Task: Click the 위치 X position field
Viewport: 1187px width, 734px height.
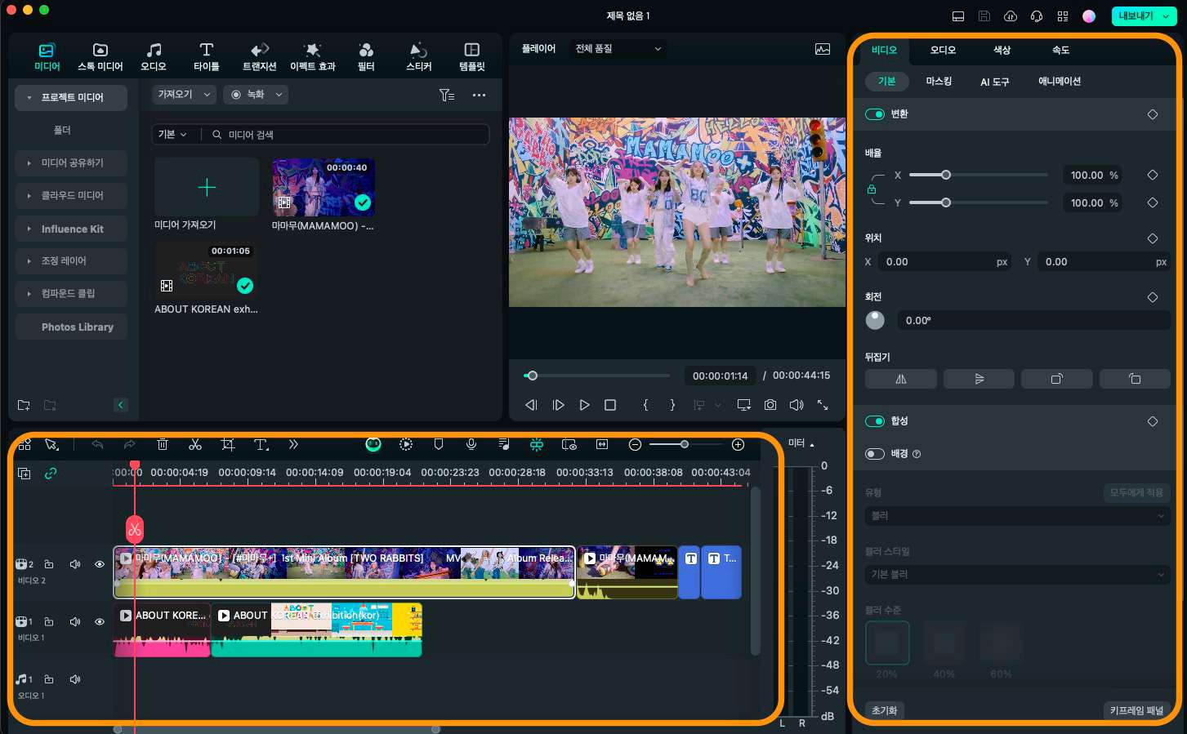Action: (x=945, y=262)
